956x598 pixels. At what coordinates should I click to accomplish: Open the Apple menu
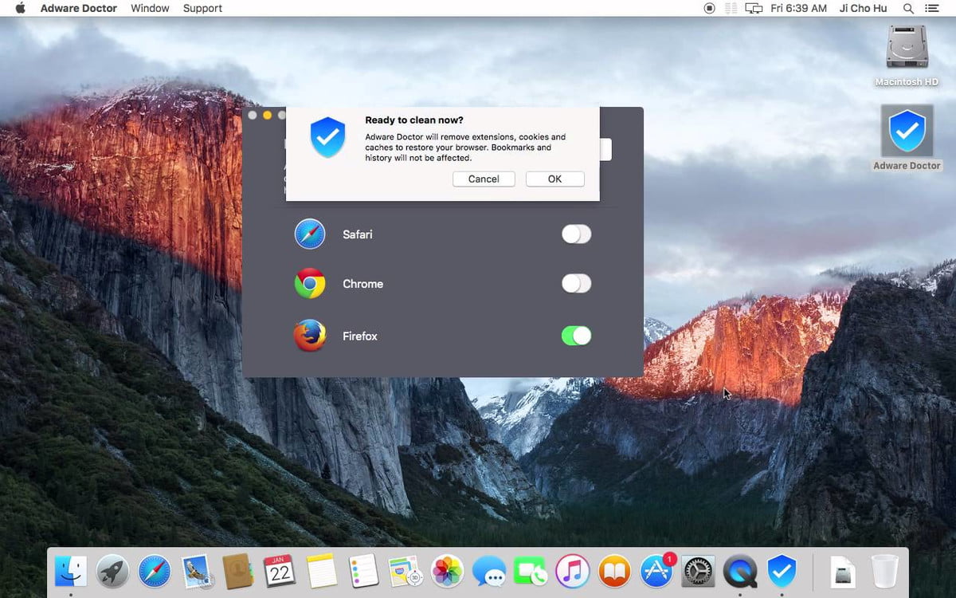click(21, 8)
